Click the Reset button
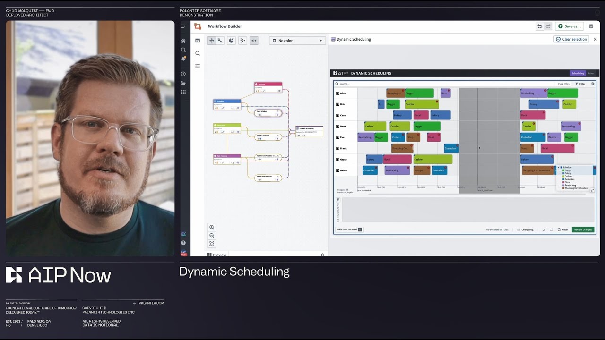Screen dimensions: 605x340 (563, 229)
